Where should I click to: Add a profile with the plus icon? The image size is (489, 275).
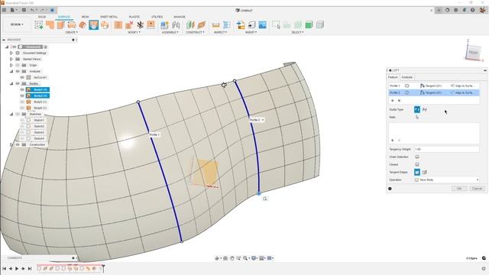pyautogui.click(x=392, y=101)
